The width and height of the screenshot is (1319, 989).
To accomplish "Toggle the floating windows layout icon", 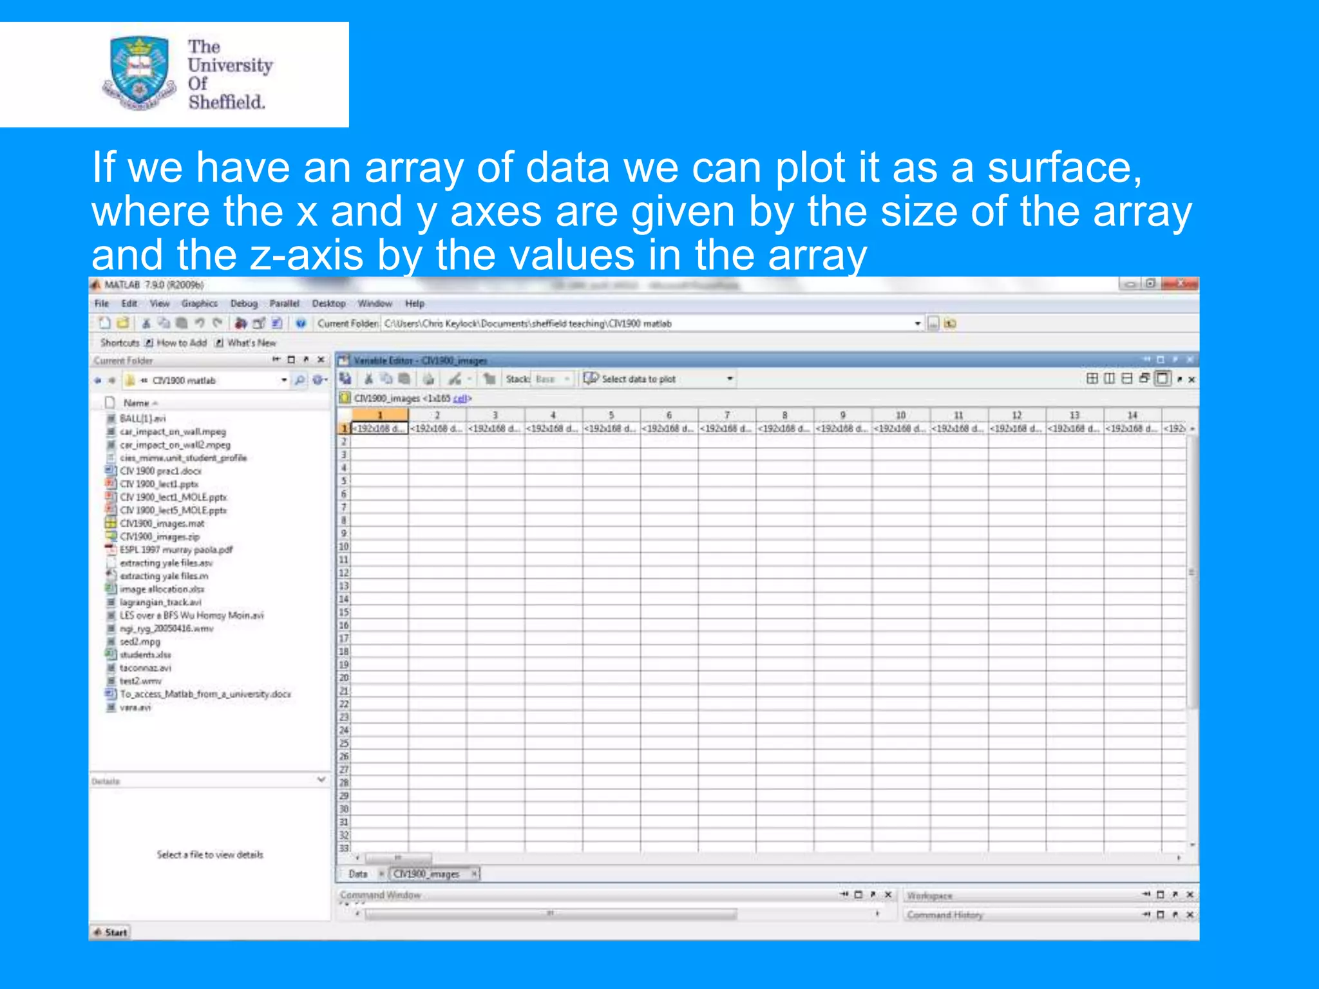I will pyautogui.click(x=1144, y=379).
